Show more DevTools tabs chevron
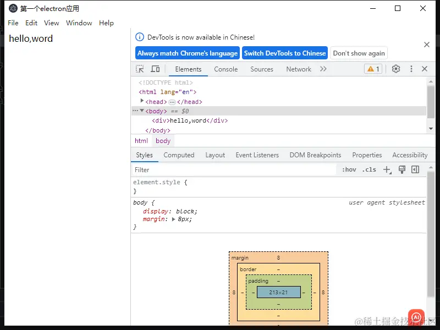Image resolution: width=440 pixels, height=330 pixels. pyautogui.click(x=323, y=69)
